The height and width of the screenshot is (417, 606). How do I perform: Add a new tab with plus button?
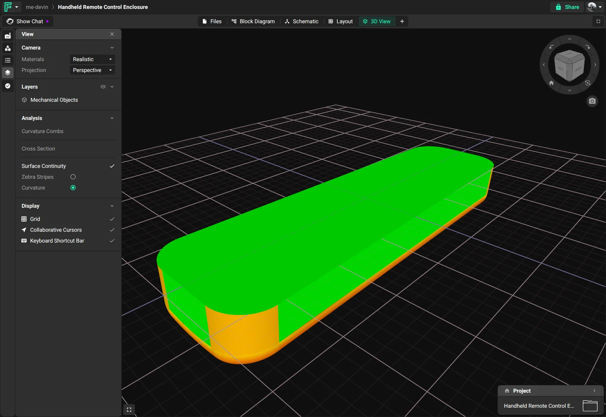(402, 21)
